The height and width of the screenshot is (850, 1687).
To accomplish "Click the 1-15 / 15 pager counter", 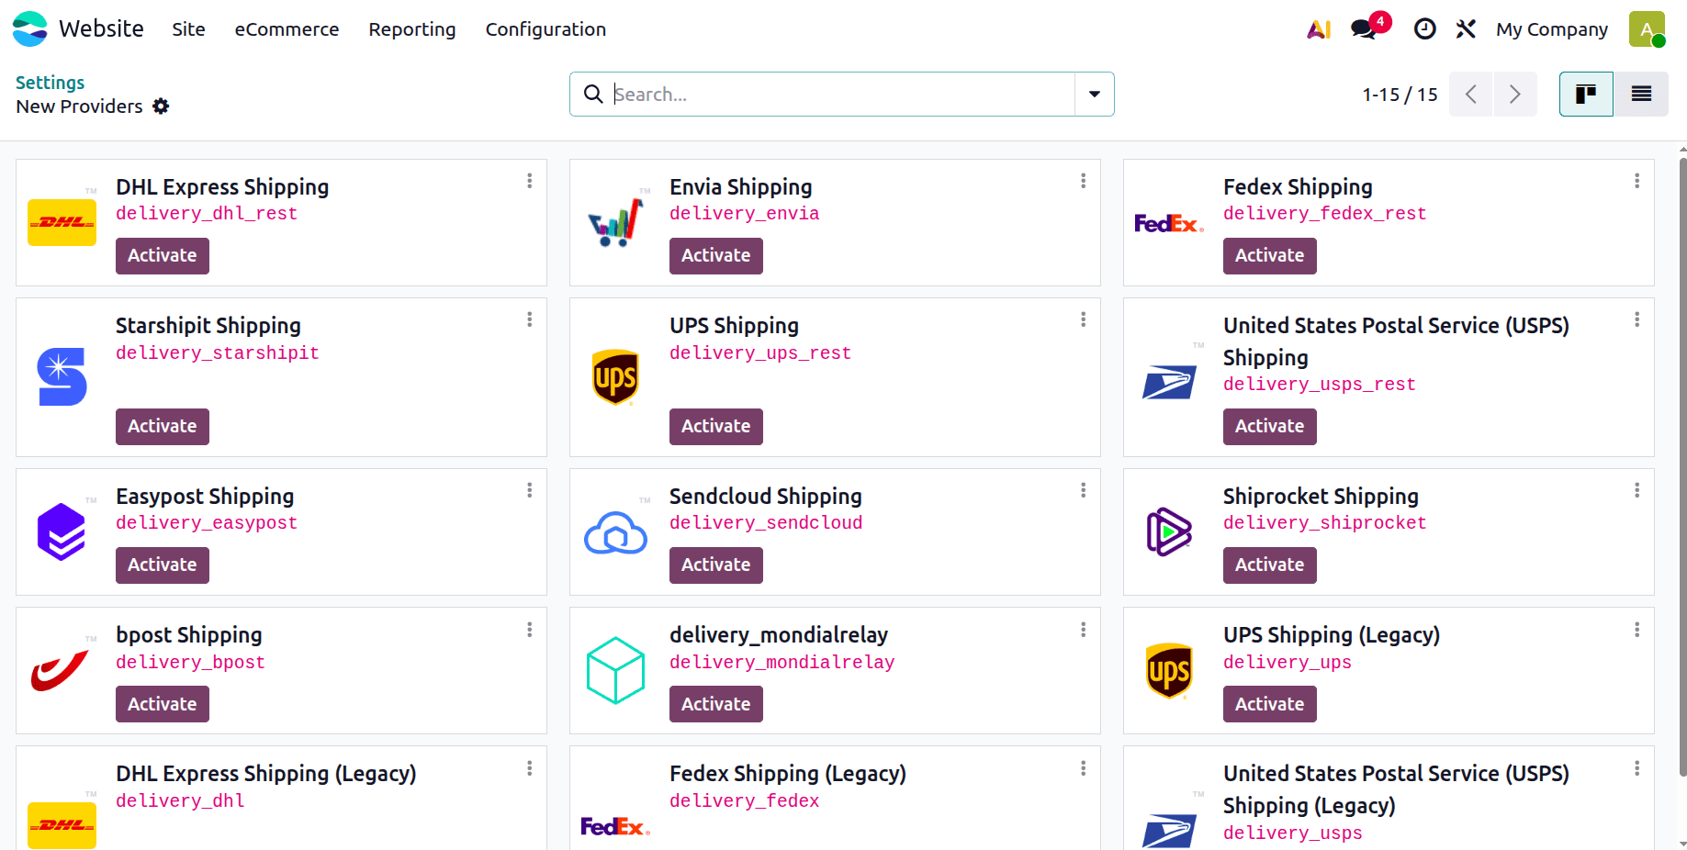I will point(1400,95).
